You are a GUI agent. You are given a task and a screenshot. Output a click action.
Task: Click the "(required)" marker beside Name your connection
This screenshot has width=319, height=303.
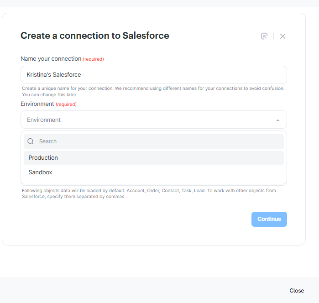(x=93, y=59)
